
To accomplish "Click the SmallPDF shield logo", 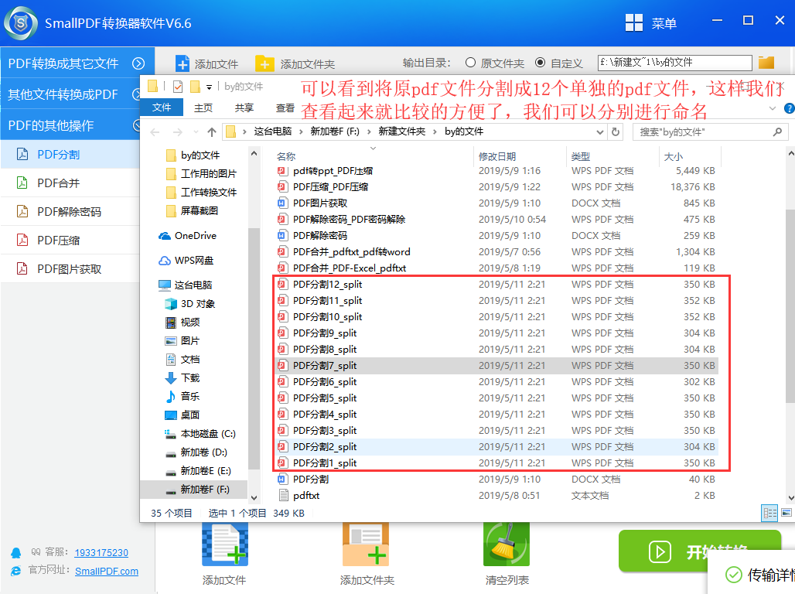I will [20, 23].
